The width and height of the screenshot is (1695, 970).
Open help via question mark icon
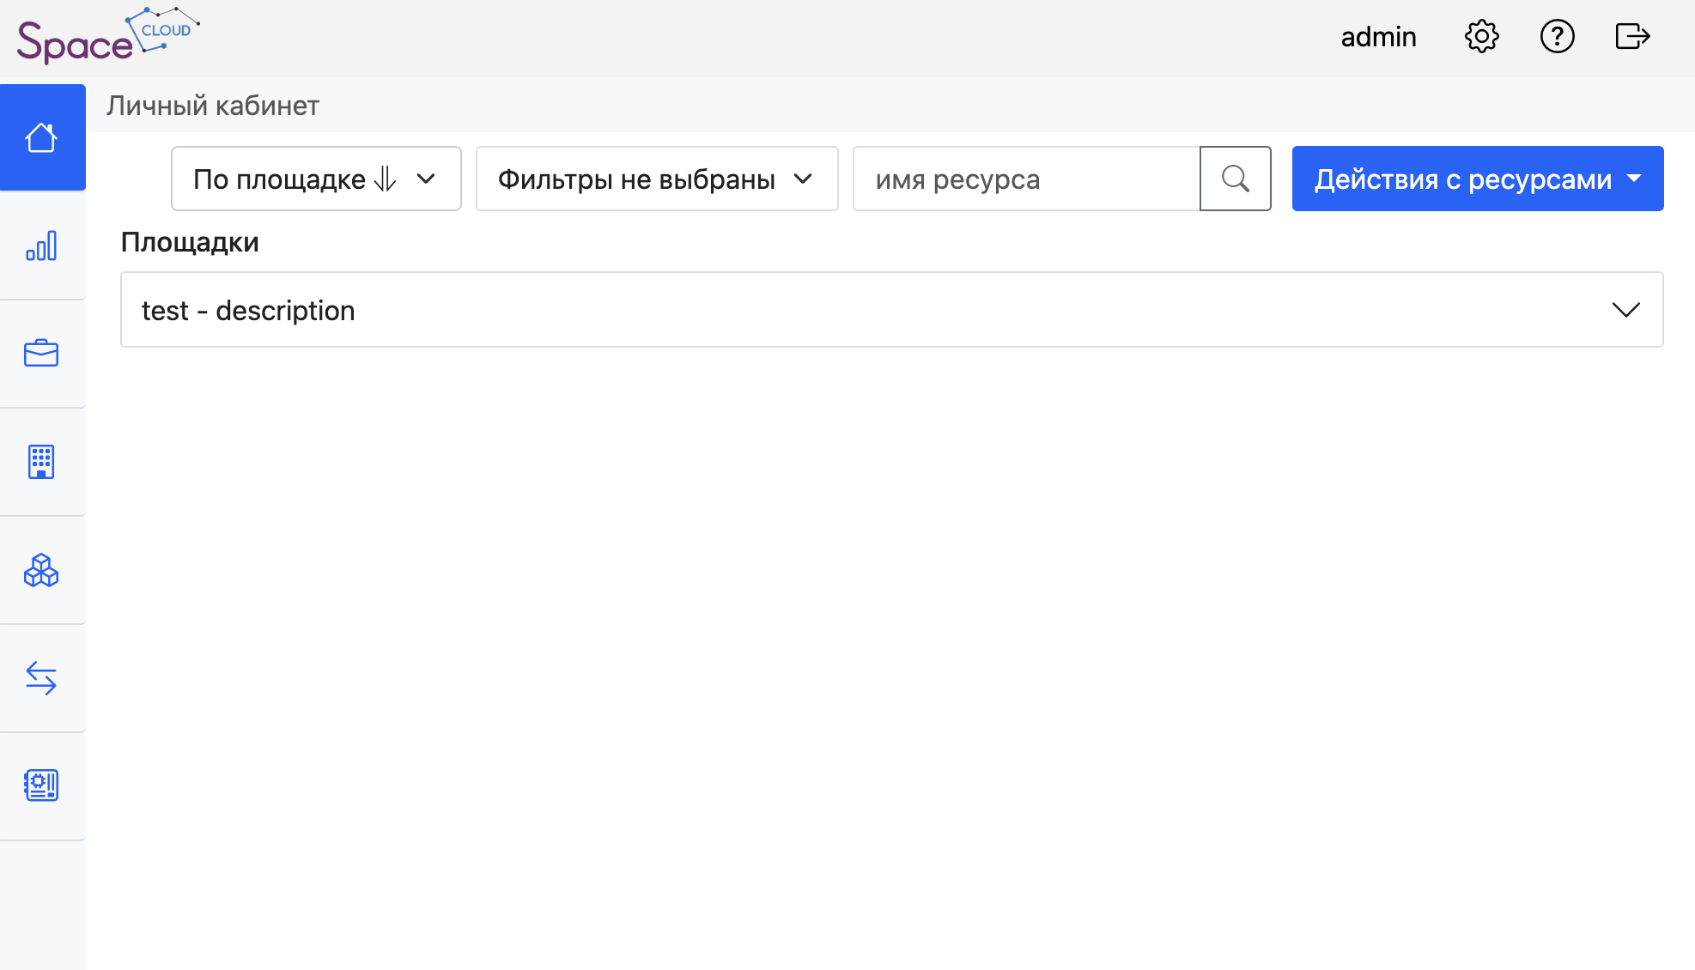(x=1557, y=37)
